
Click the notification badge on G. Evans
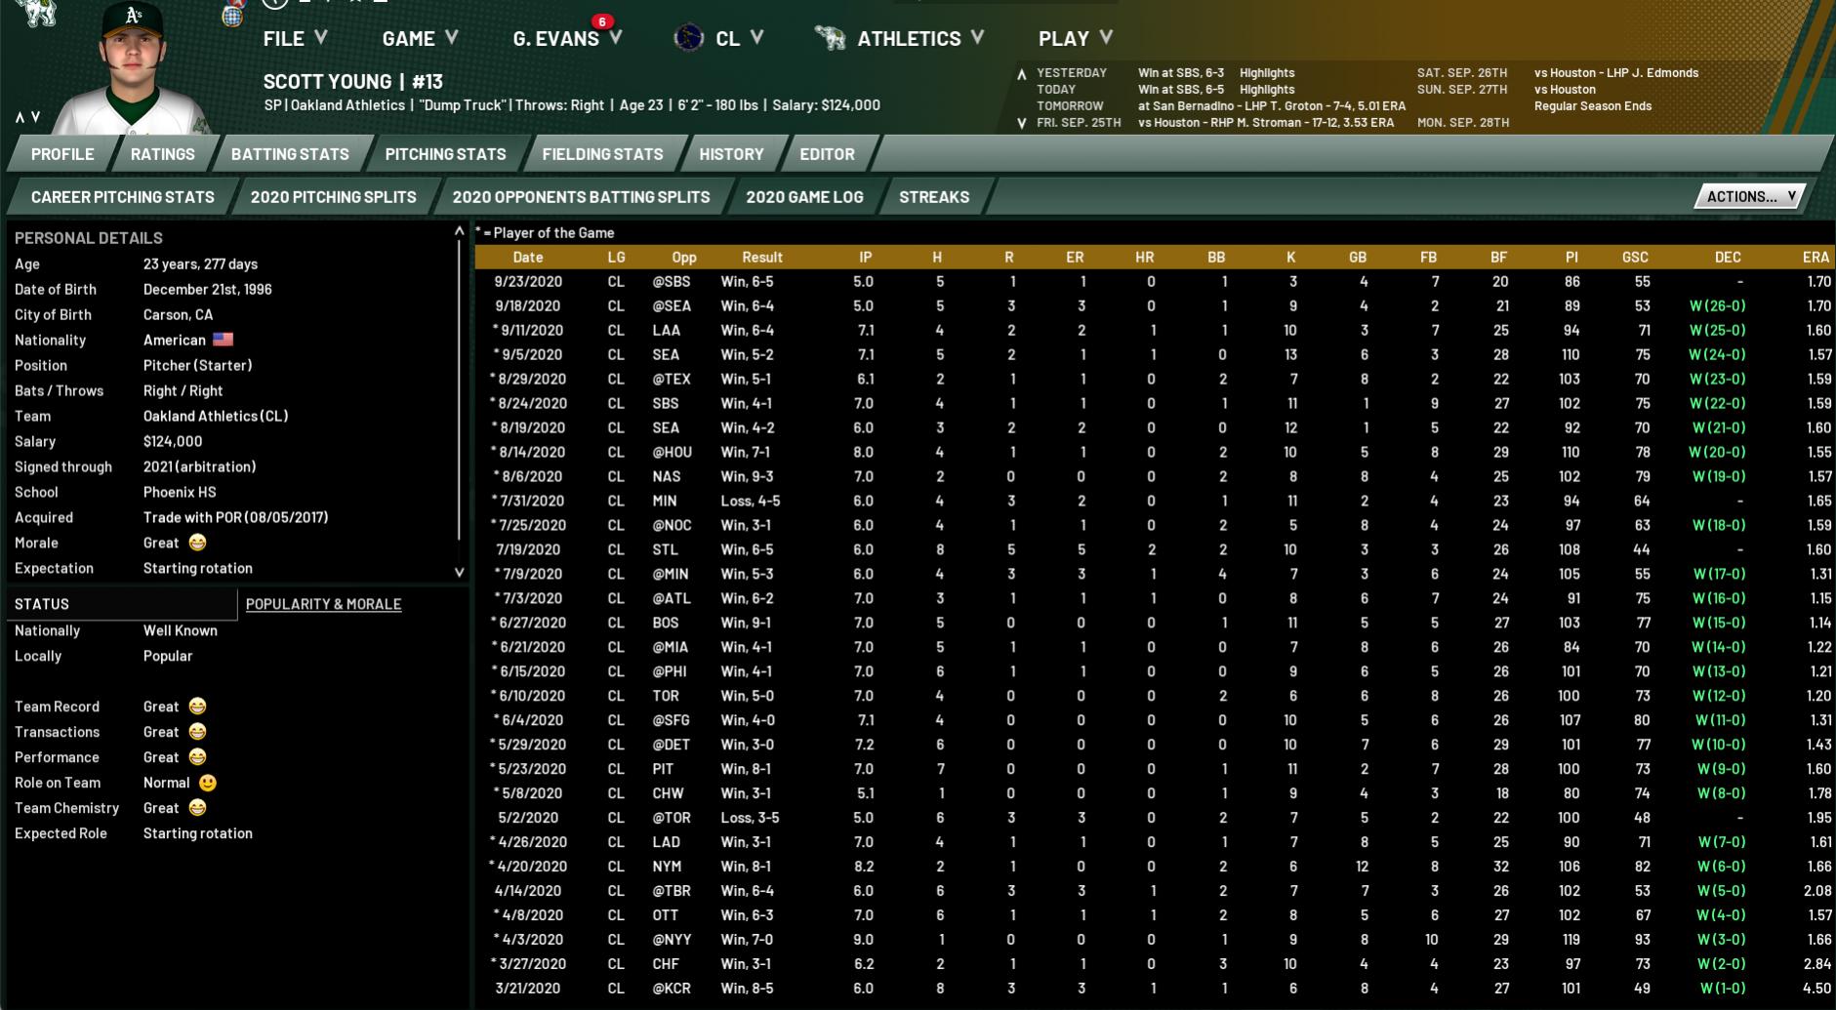pyautogui.click(x=602, y=21)
